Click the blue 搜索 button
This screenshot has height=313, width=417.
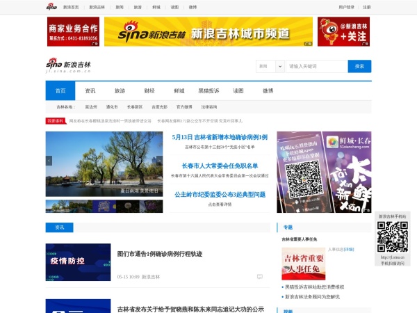point(359,66)
